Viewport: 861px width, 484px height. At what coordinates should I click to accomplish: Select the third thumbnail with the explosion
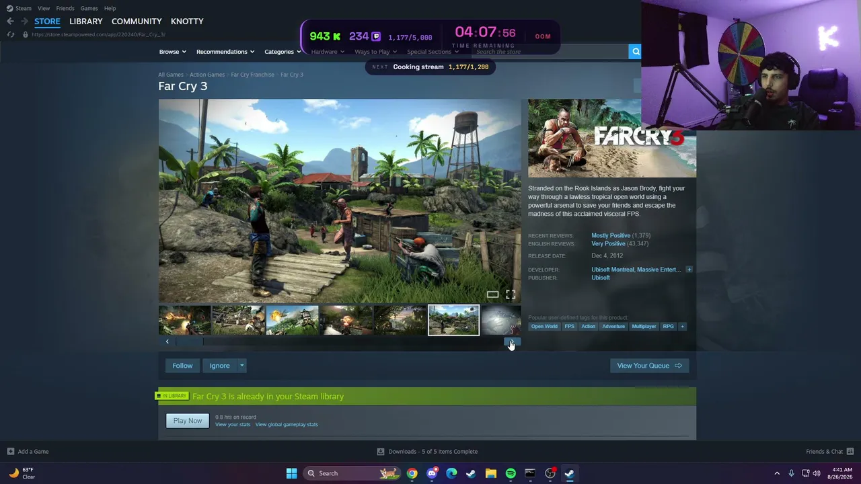coord(292,321)
